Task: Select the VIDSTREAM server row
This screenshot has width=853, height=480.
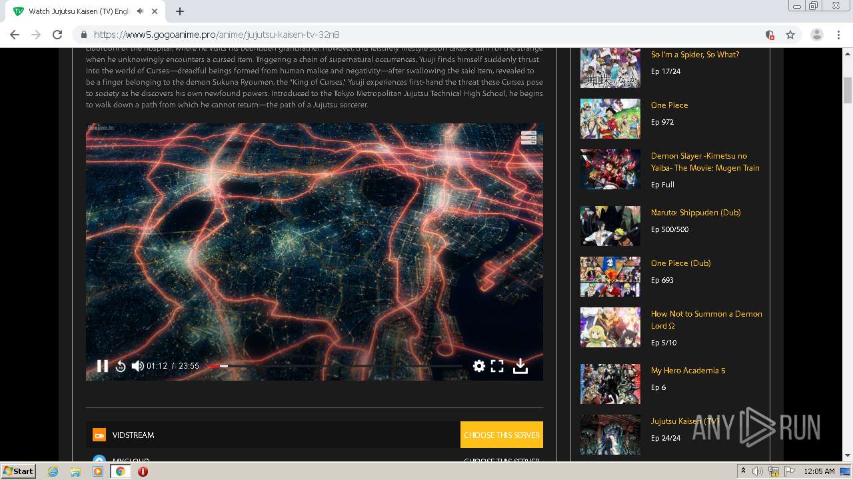Action: tap(315, 435)
